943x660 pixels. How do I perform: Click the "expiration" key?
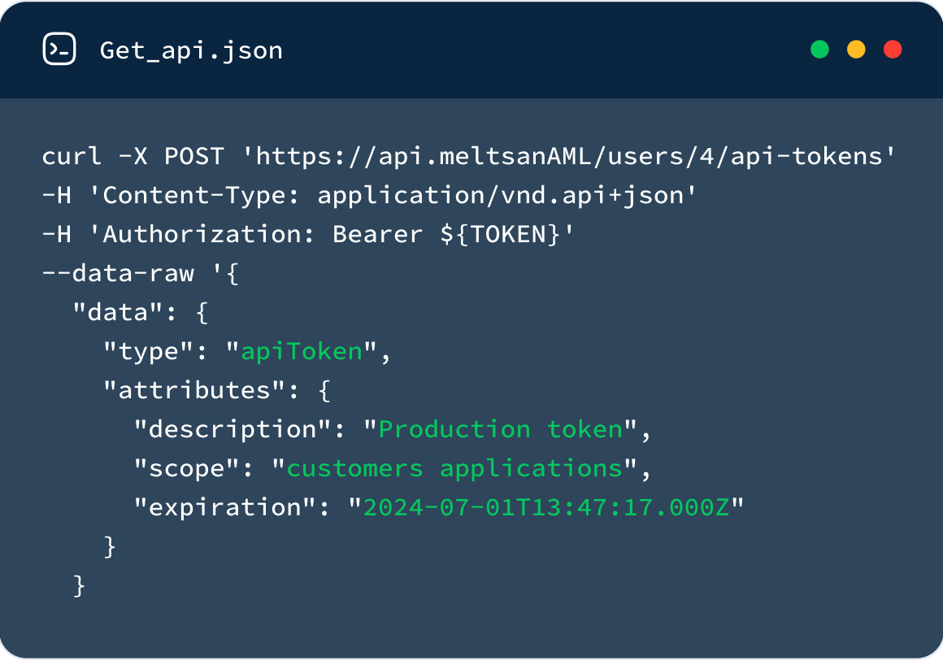pyautogui.click(x=225, y=507)
